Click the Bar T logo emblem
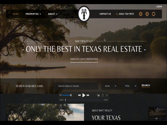 pyautogui.click(x=84, y=14)
